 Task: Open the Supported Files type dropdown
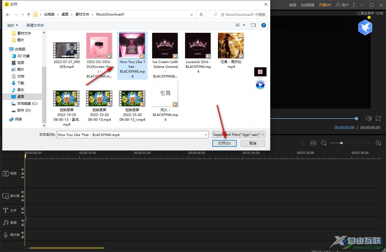click(x=238, y=135)
